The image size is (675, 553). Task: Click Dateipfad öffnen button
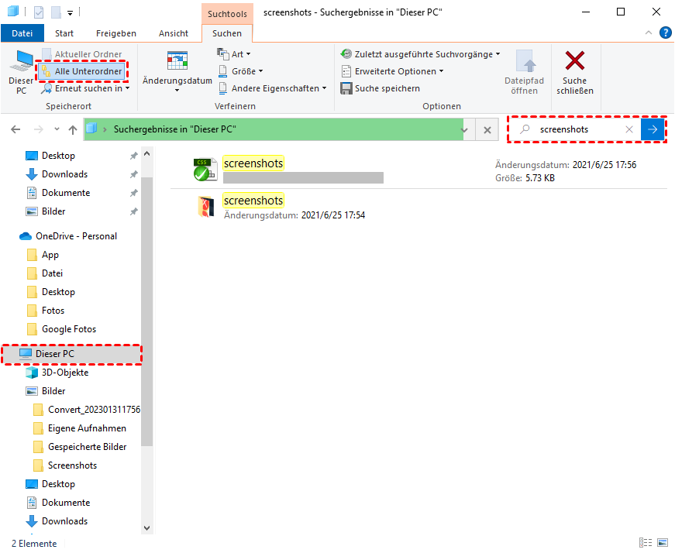click(x=524, y=72)
